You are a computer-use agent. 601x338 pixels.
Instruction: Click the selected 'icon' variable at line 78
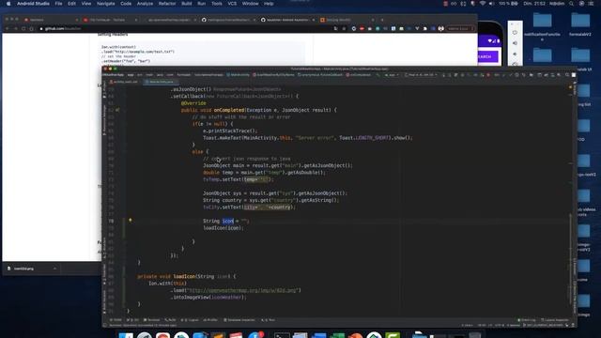pos(227,222)
